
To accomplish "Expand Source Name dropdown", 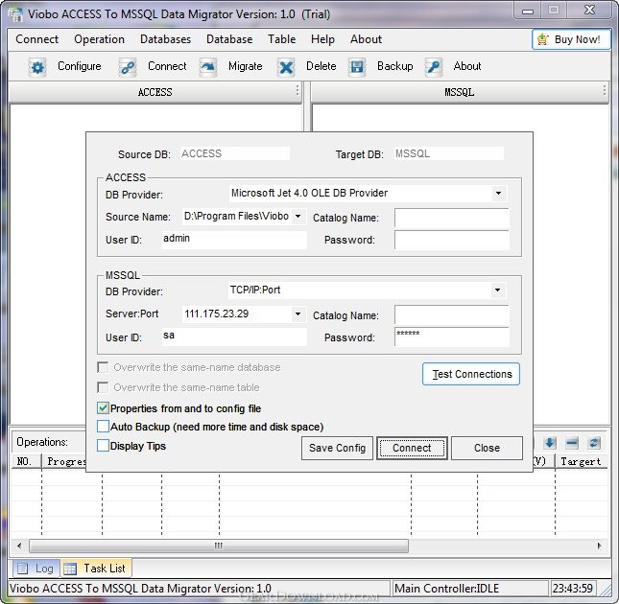I will pyautogui.click(x=298, y=216).
